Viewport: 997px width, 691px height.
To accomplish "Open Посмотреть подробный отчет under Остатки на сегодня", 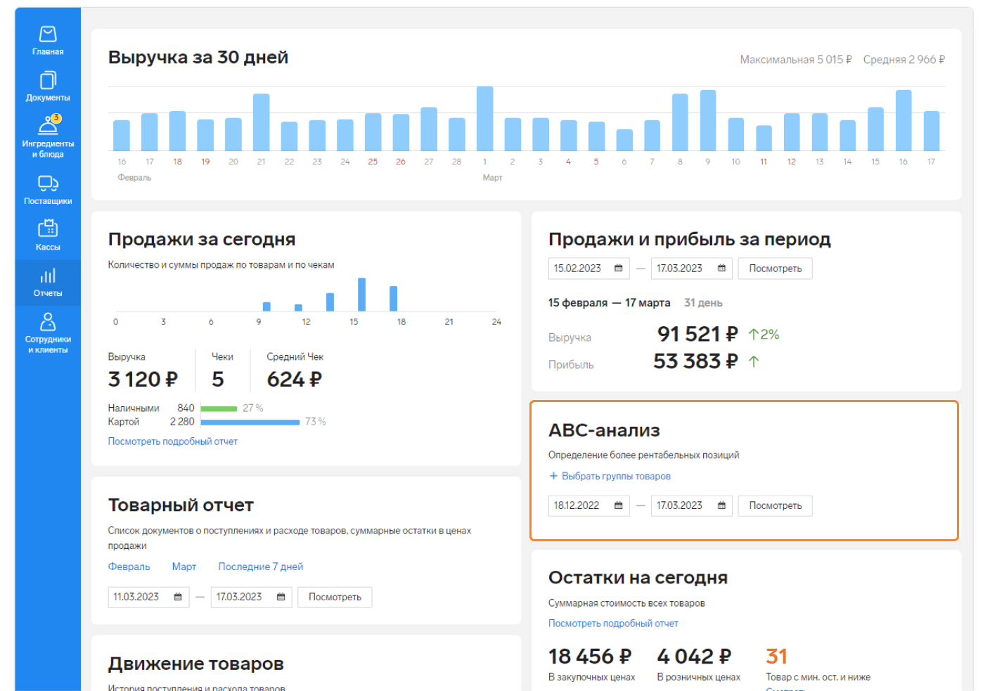I will pos(613,624).
